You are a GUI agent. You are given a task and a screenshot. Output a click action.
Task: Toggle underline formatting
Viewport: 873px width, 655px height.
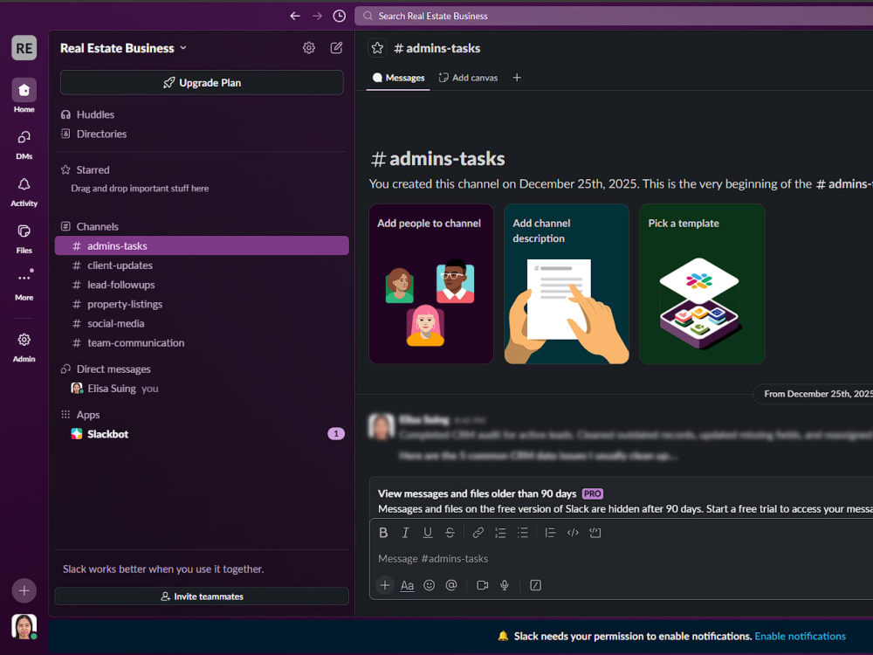428,533
